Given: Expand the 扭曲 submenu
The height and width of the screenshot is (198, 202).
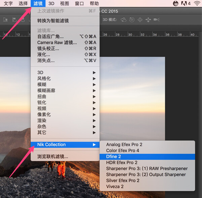Looking at the screenshot, I should (x=65, y=97).
